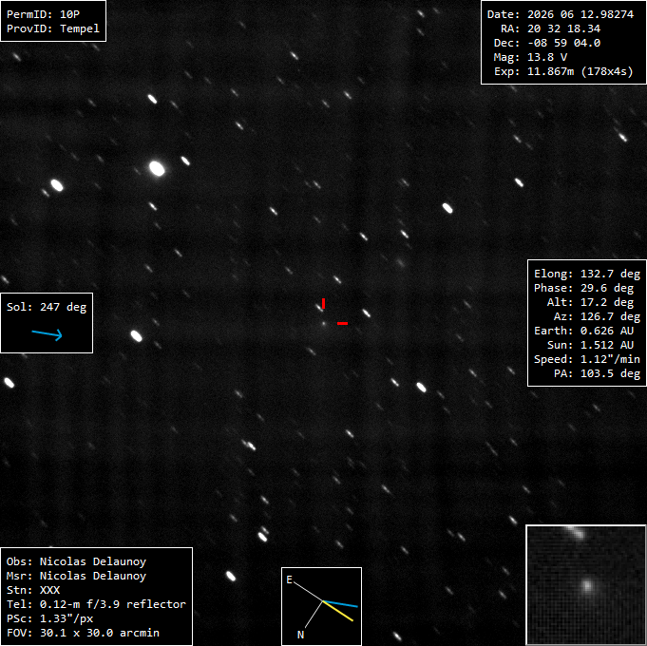Image resolution: width=647 pixels, height=646 pixels.
Task: Click the ProvID: Tempel label
Action: pyautogui.click(x=53, y=28)
